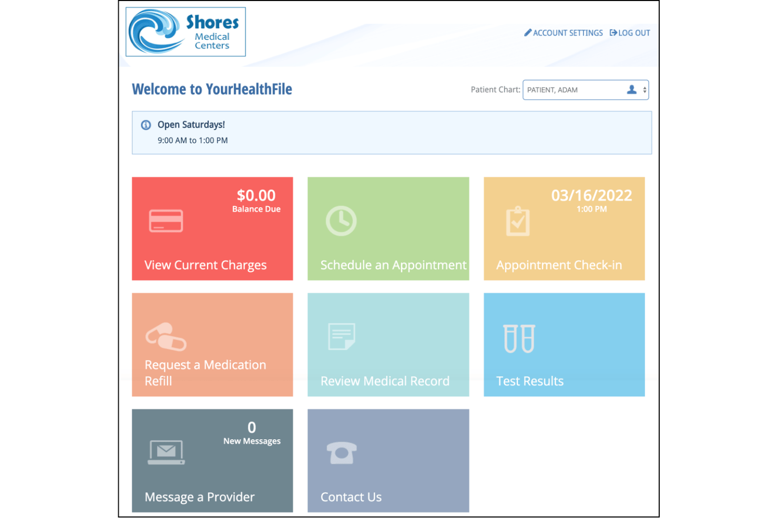Click the 0 New Messages counter

(x=252, y=433)
